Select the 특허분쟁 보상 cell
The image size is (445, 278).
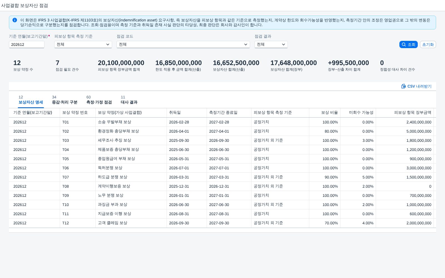coord(131,168)
